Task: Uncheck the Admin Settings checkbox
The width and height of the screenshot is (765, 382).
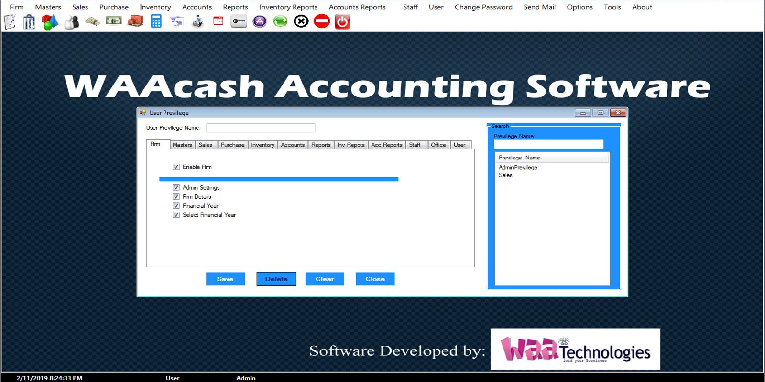Action: click(176, 187)
